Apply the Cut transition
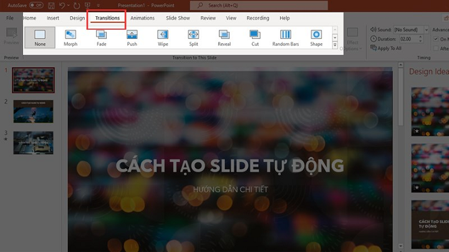Viewport: 449px width, 252px height. pos(255,37)
